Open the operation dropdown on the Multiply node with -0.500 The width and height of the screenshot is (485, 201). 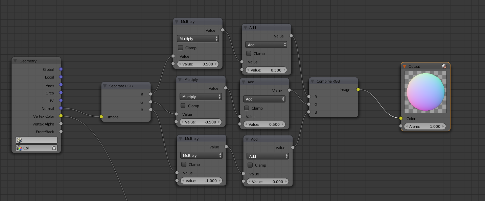click(x=201, y=97)
